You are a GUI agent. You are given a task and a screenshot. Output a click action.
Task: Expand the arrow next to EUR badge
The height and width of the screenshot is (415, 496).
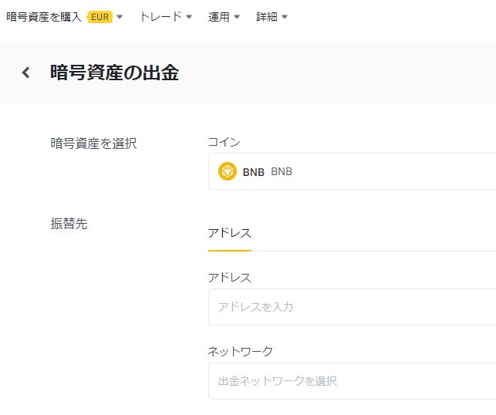click(120, 17)
